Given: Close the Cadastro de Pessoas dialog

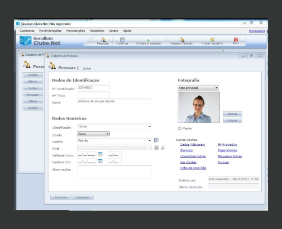Looking at the screenshot, I should point(260,56).
